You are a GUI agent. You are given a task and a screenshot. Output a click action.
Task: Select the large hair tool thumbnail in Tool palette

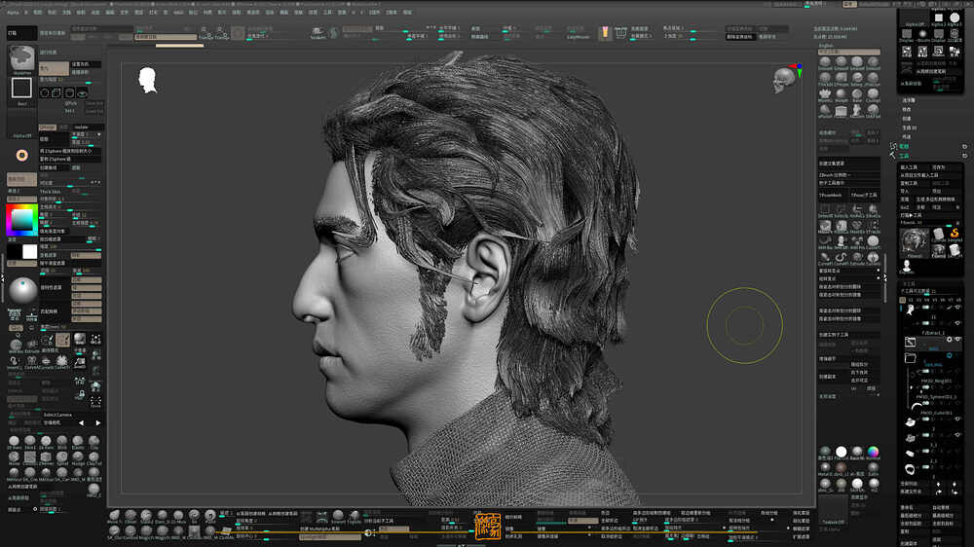coord(915,242)
